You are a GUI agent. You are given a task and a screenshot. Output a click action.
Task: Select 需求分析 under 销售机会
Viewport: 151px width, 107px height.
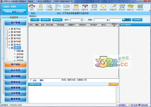click(20, 57)
